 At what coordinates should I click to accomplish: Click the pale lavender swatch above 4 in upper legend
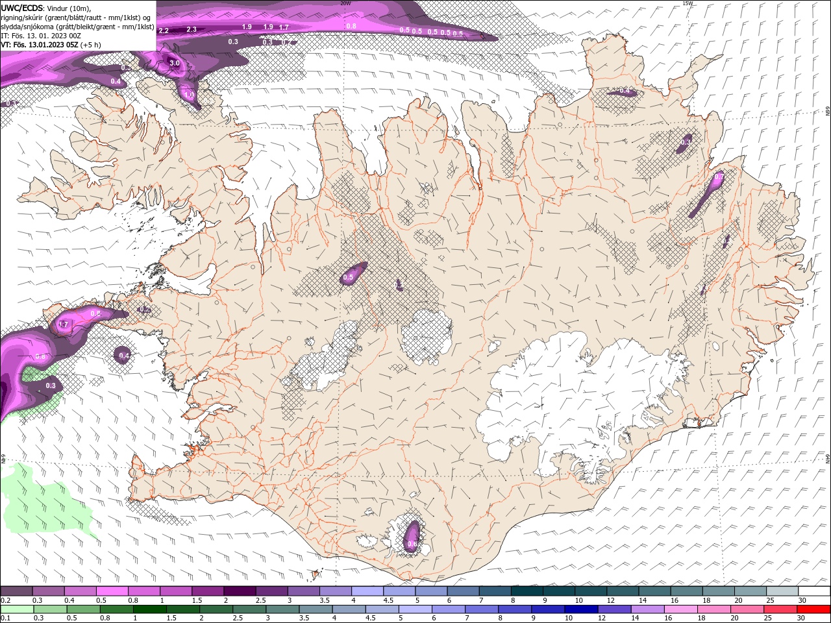(367, 591)
